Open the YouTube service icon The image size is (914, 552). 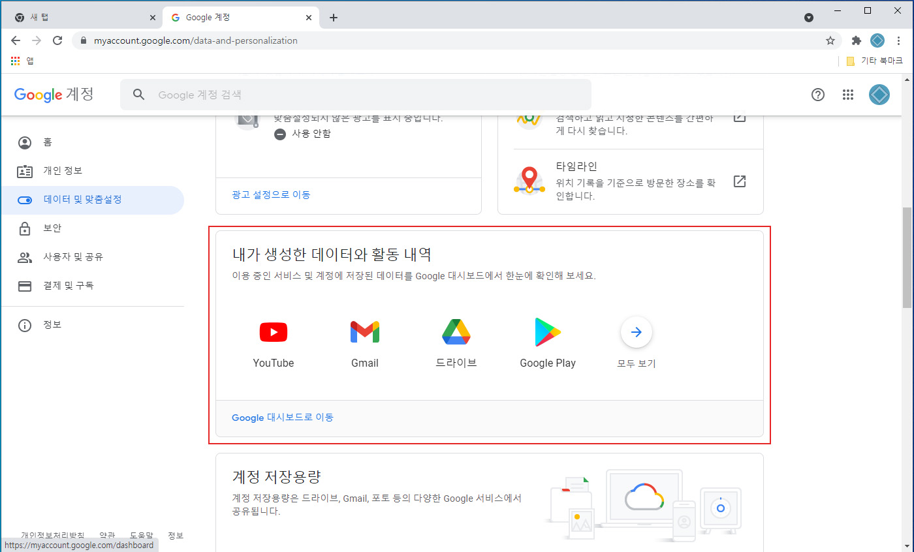(x=274, y=333)
